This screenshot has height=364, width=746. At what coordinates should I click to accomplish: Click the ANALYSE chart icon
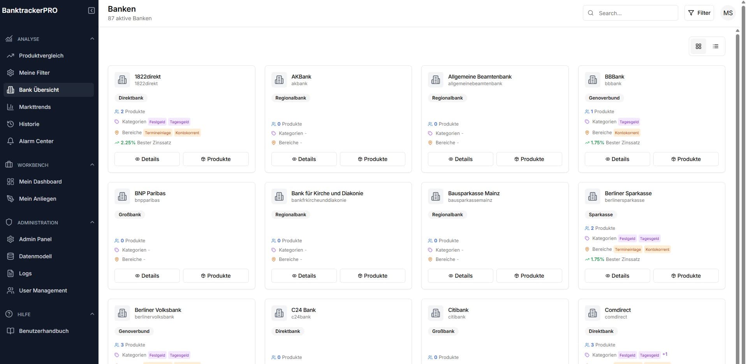[9, 38]
